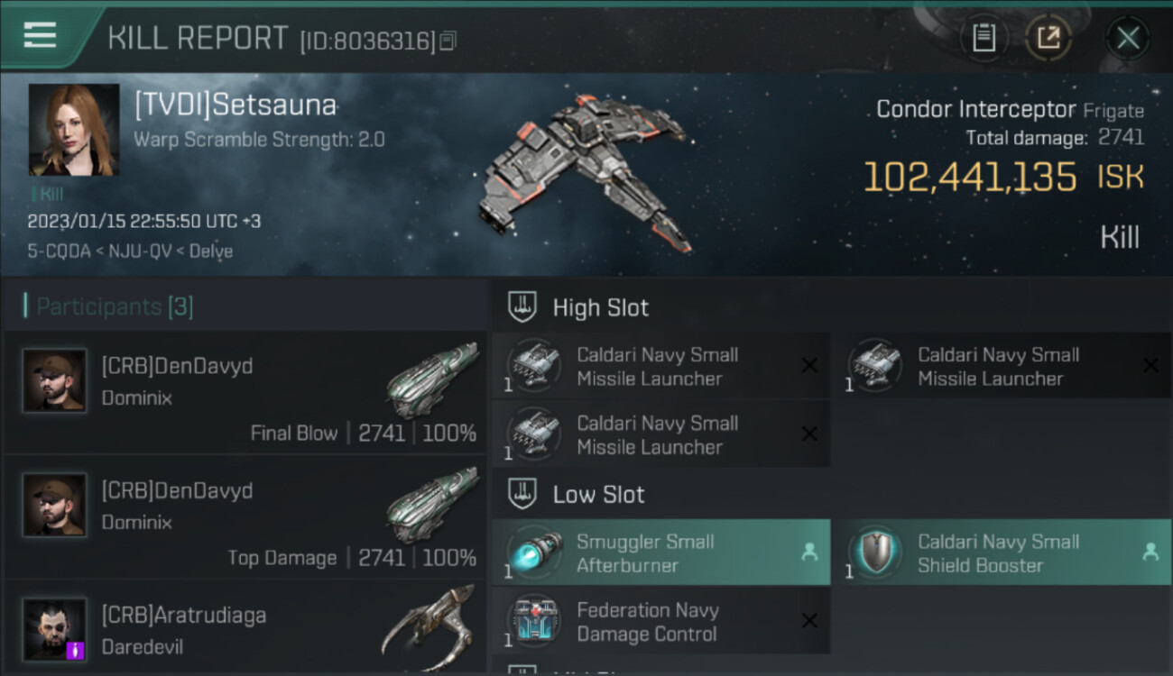
Task: Click the Condor Interceptor ship name
Action: point(975,110)
